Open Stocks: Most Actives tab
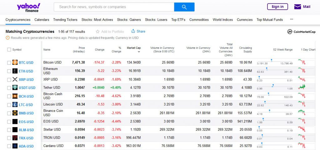This screenshot has height=150, width=320. tap(97, 20)
